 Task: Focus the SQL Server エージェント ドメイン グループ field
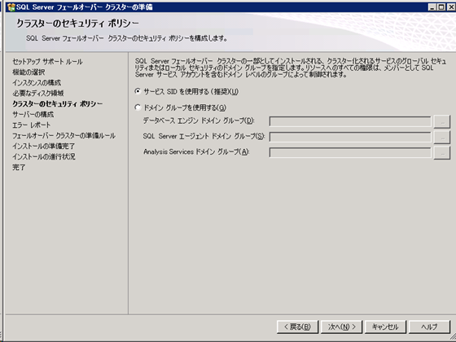350,138
